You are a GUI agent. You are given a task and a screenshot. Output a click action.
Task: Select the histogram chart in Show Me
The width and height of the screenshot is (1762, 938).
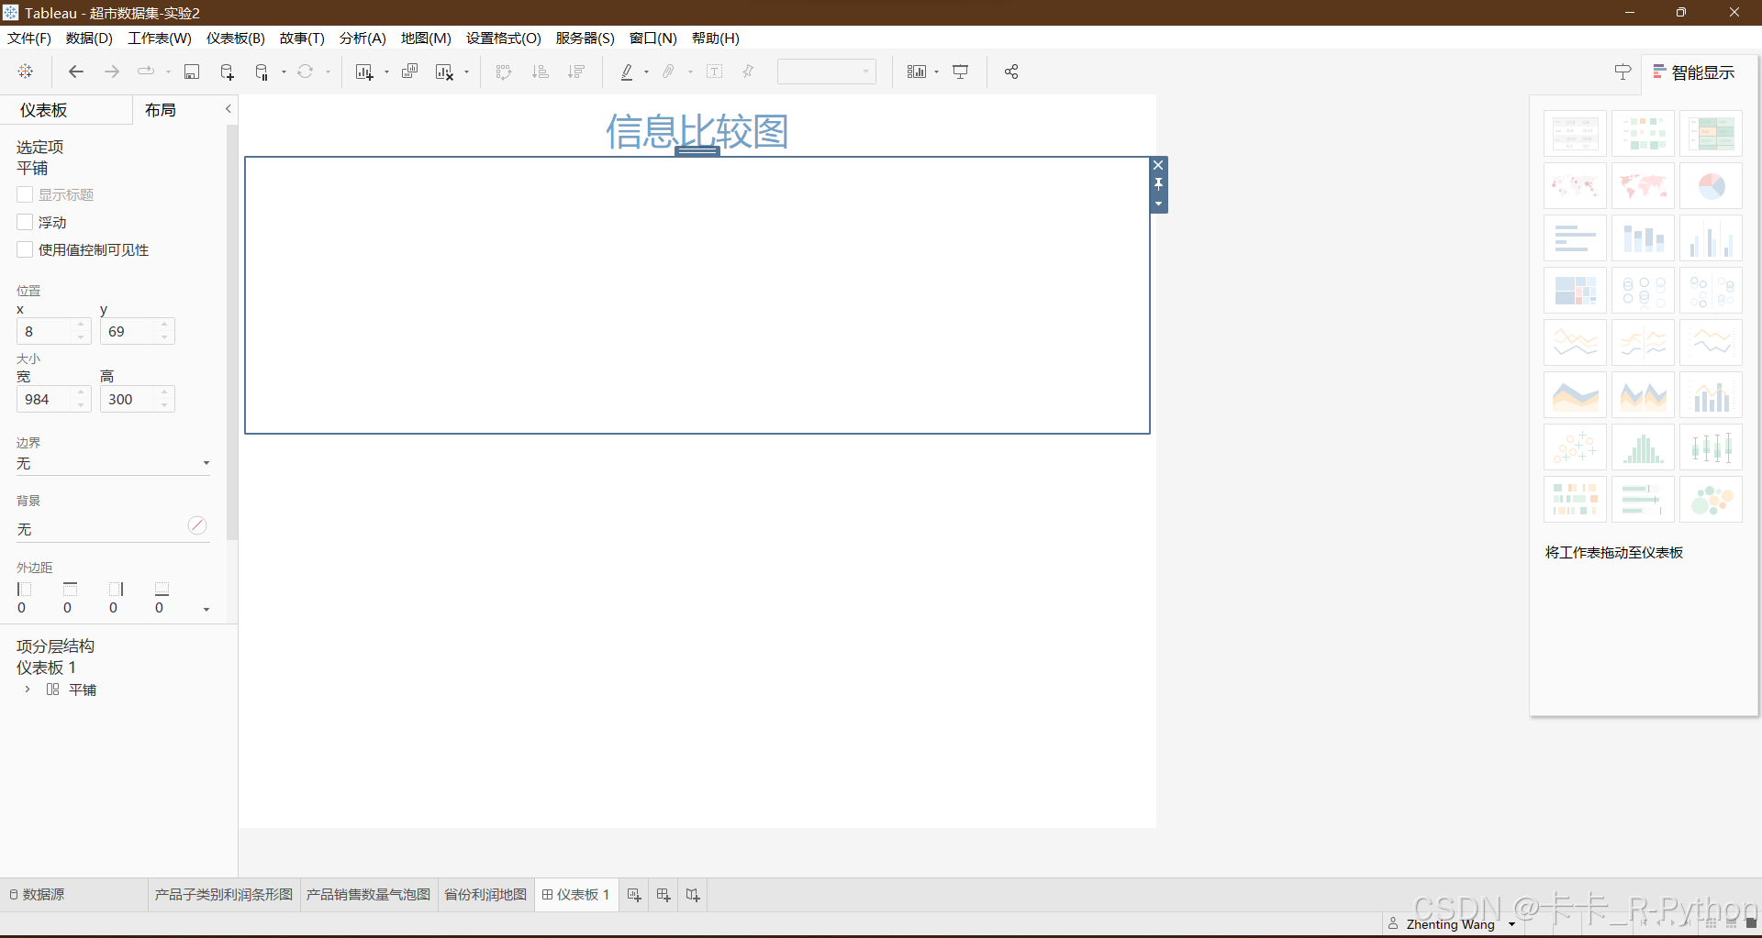click(1643, 447)
